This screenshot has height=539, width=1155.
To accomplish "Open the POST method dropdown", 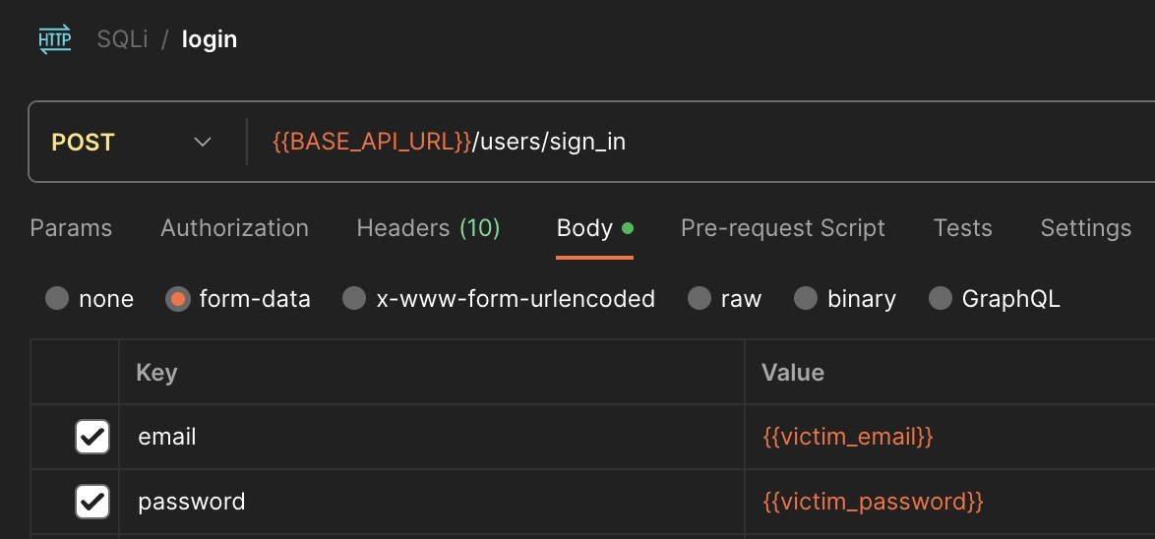I will pos(133,142).
